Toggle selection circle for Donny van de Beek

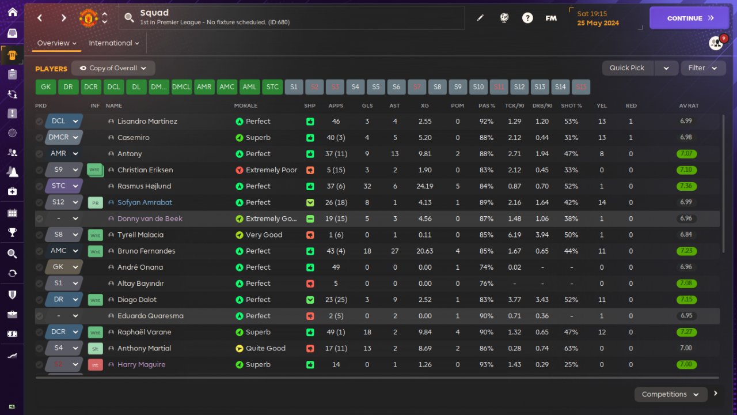tap(39, 219)
